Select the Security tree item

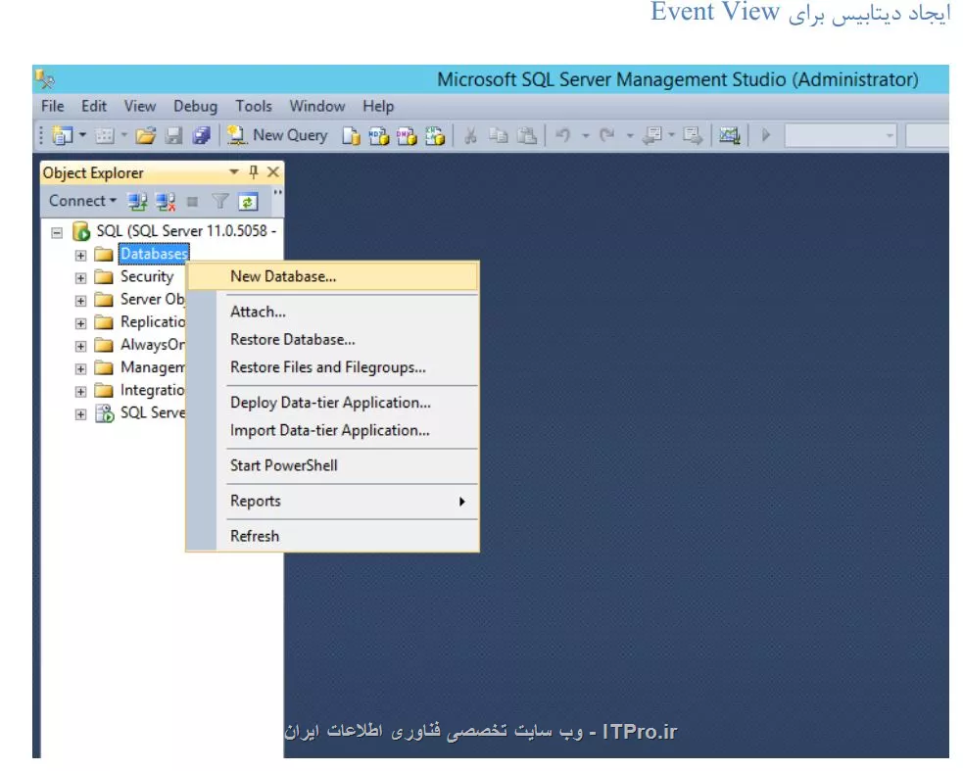[x=147, y=276]
